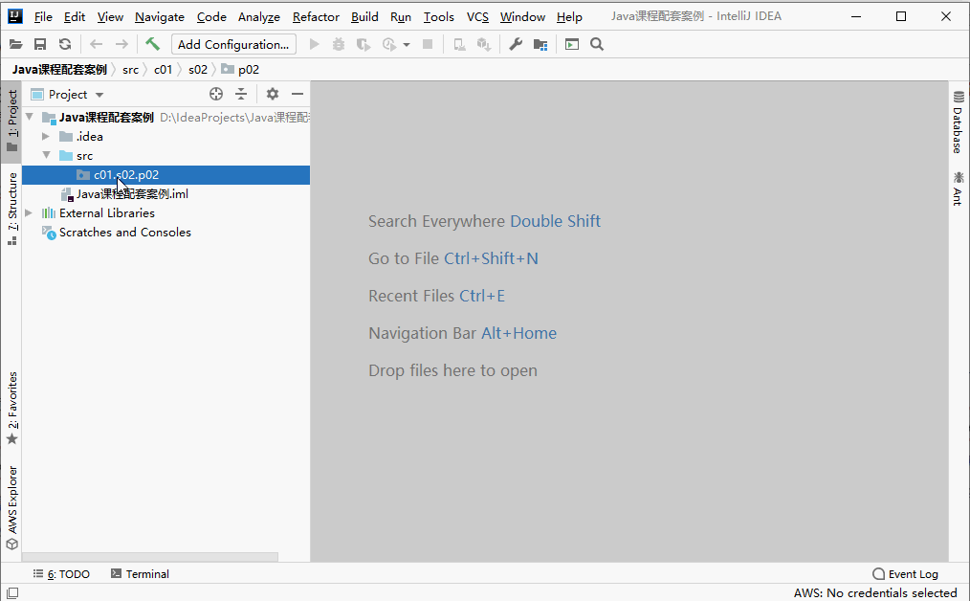Click the Search Everywhere magnifier icon
Screen dimensions: 970x601
(x=597, y=45)
